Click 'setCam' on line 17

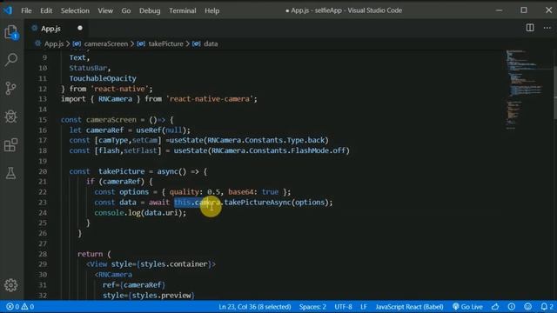tap(145, 140)
